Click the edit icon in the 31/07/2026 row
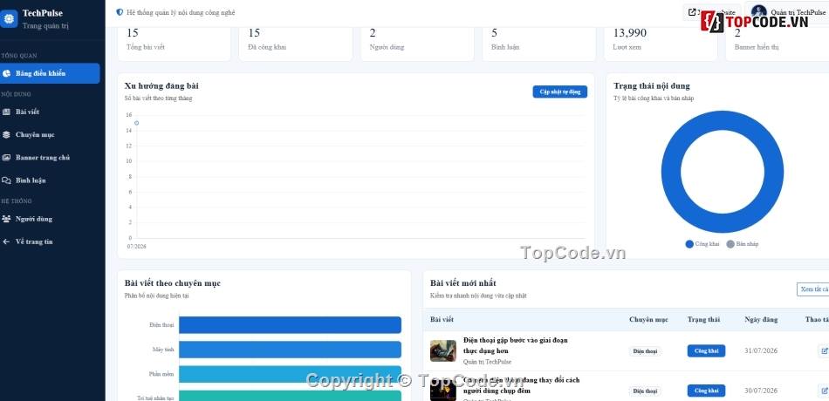 [824, 350]
